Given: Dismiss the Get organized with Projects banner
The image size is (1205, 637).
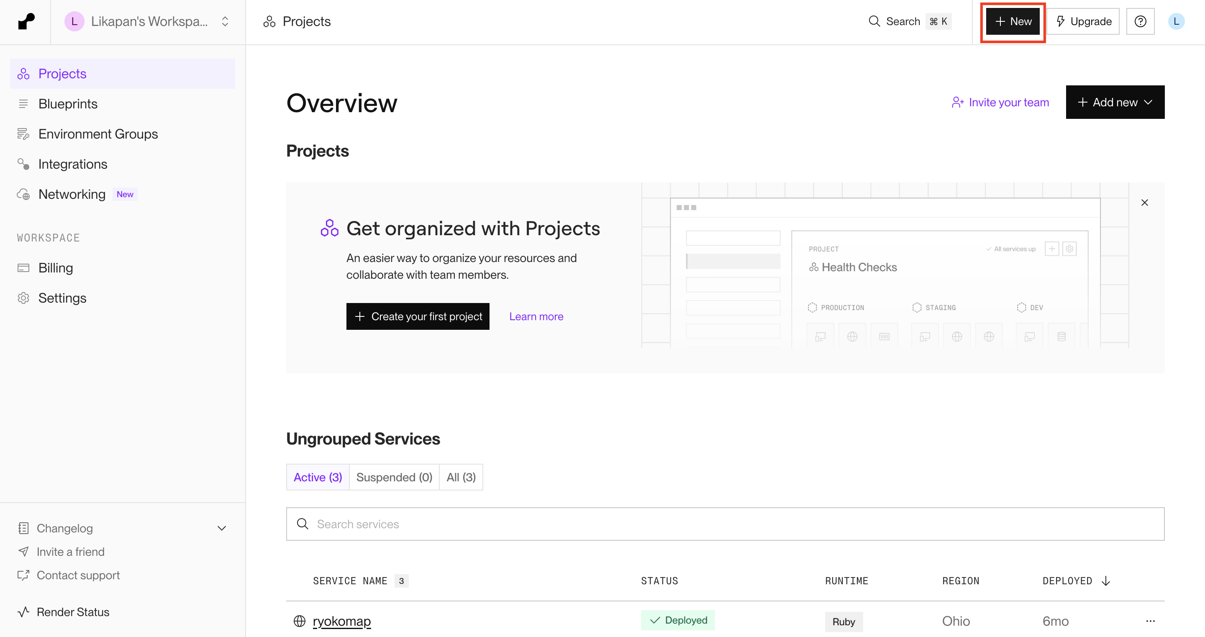Looking at the screenshot, I should (x=1144, y=203).
